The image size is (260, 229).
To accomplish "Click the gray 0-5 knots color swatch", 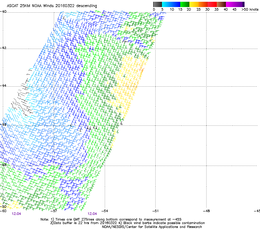I will click(x=157, y=4).
